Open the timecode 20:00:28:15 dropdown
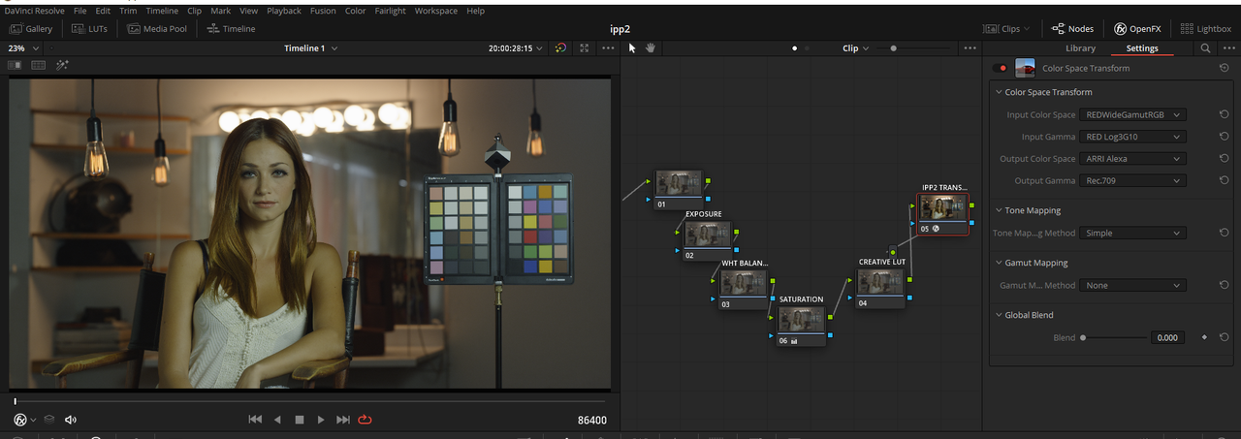This screenshot has width=1241, height=439. point(517,47)
